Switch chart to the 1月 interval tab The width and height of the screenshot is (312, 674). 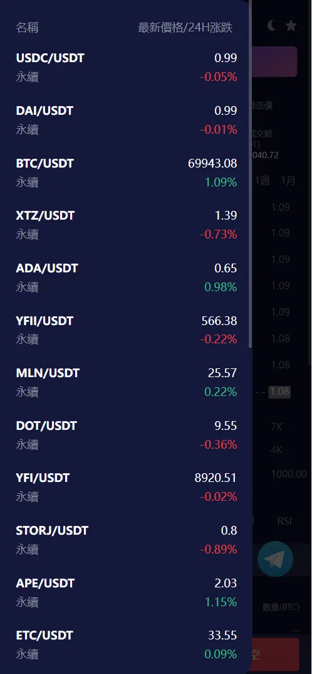(288, 181)
